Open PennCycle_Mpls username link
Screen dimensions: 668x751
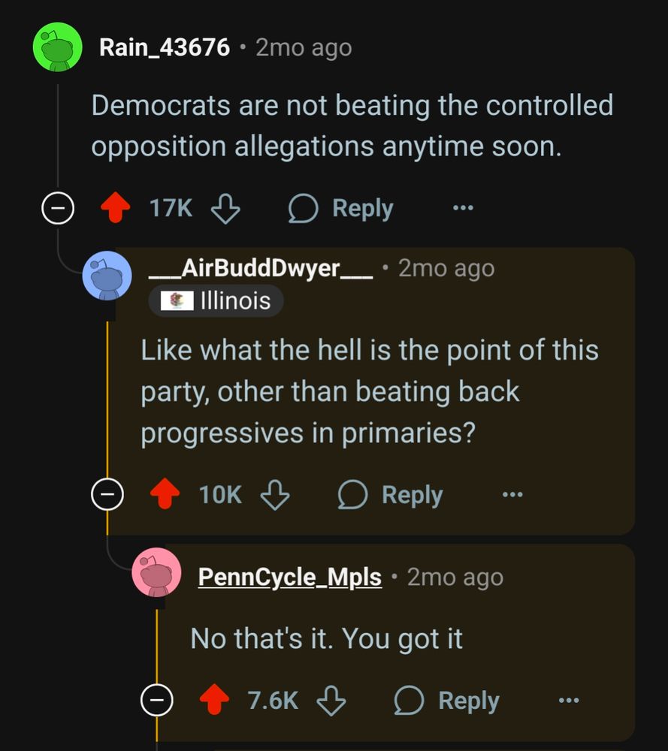point(290,577)
